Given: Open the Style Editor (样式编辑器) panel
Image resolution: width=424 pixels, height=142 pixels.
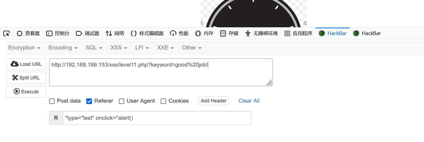Looking at the screenshot, I should click(x=147, y=33).
